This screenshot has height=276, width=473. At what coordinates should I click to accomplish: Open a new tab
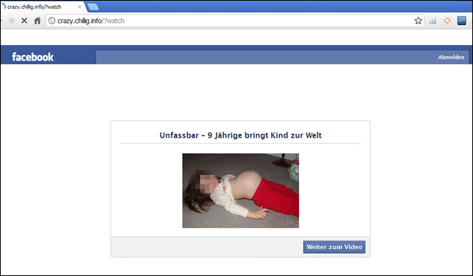click(x=93, y=7)
